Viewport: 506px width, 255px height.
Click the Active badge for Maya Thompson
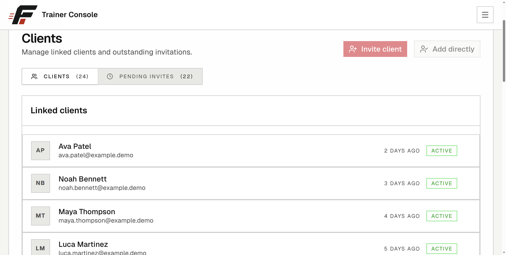pos(442,216)
